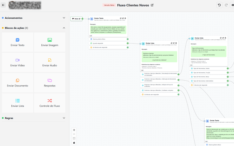Select the Enviar Imagem action block
The height and width of the screenshot is (146, 234).
50,42
